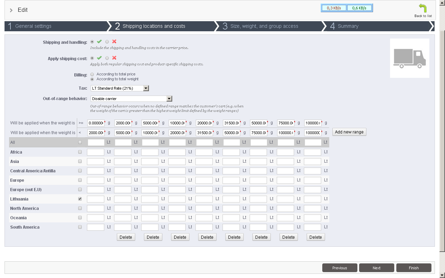Uncheck the Lithuania zone checkbox
Image resolution: width=445 pixels, height=278 pixels.
point(80,199)
